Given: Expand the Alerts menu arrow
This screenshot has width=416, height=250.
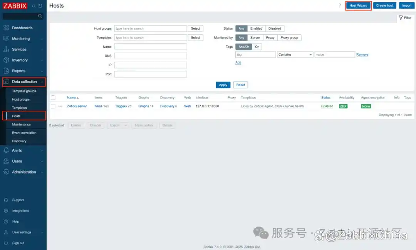Looking at the screenshot, I should pyautogui.click(x=42, y=151).
